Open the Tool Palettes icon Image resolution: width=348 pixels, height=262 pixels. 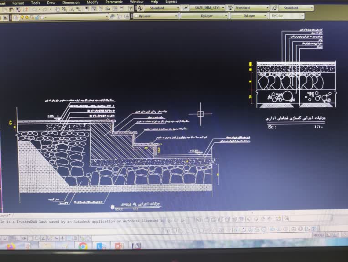tap(101, 9)
